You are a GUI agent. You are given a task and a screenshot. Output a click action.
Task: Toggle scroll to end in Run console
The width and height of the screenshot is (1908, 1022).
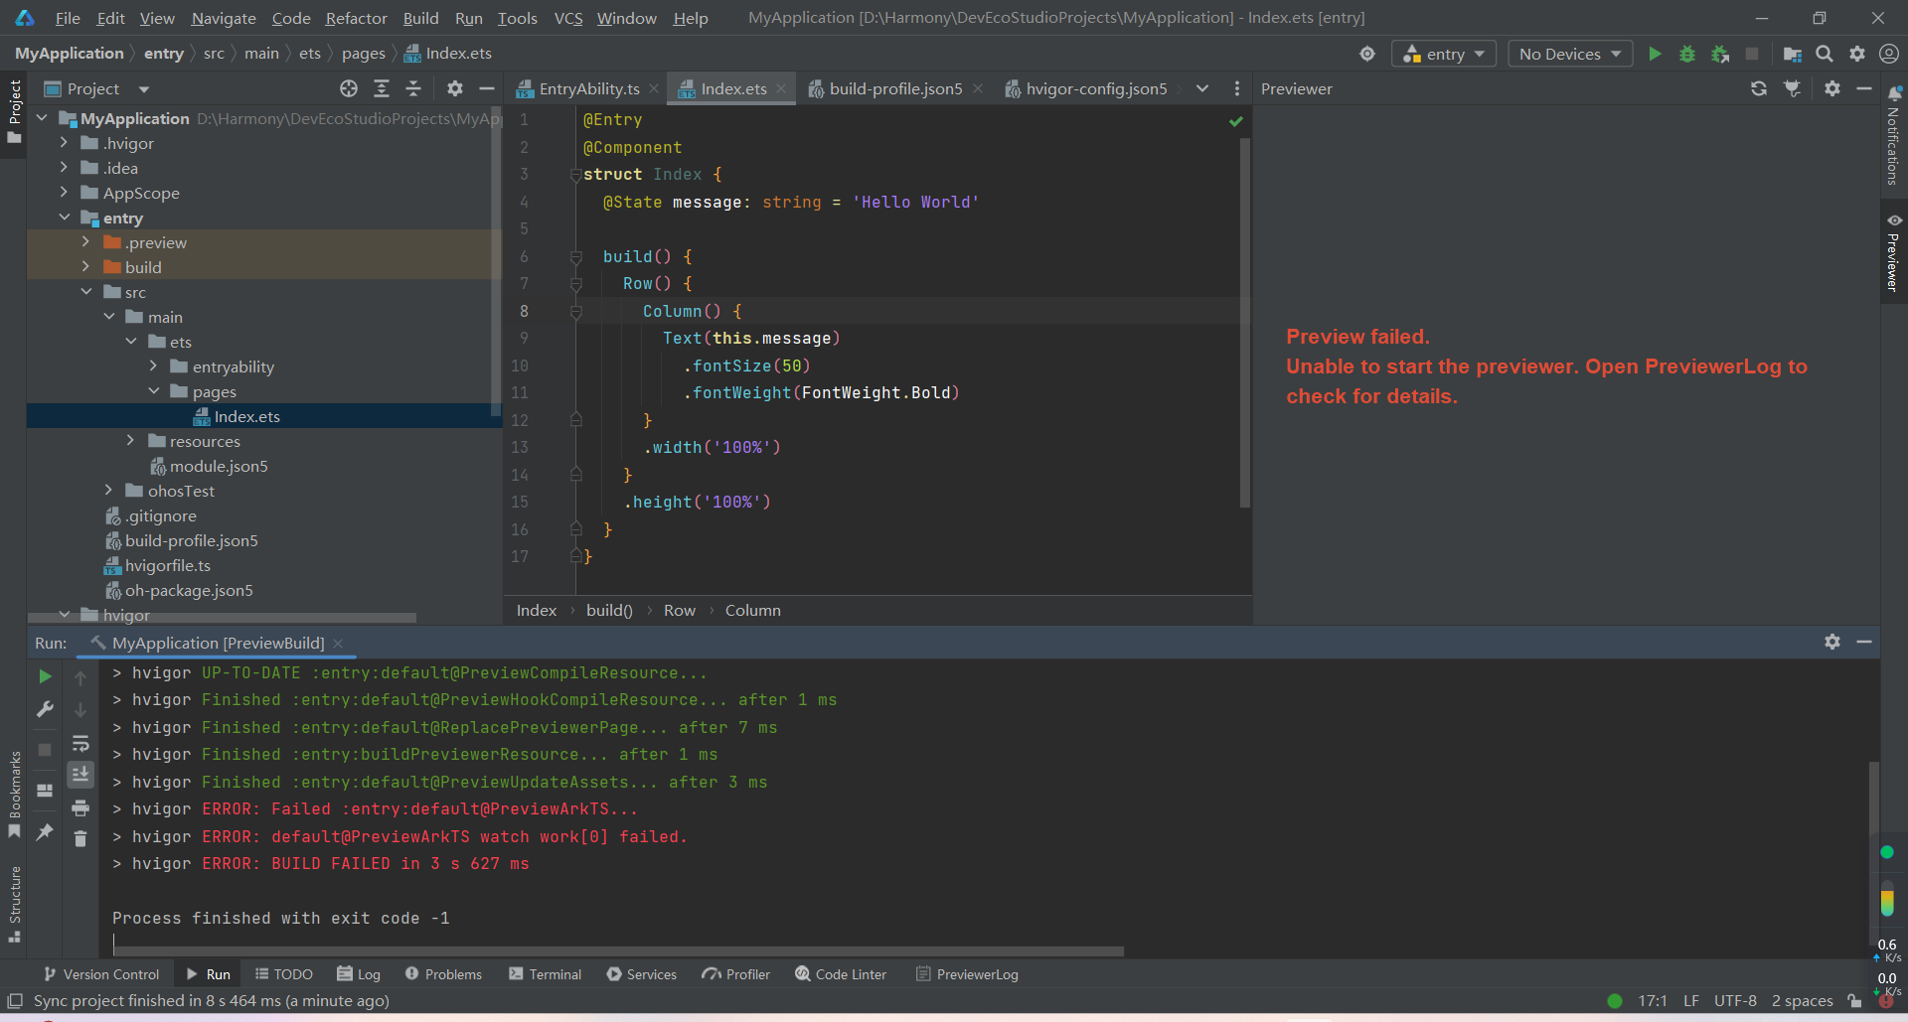pyautogui.click(x=80, y=775)
